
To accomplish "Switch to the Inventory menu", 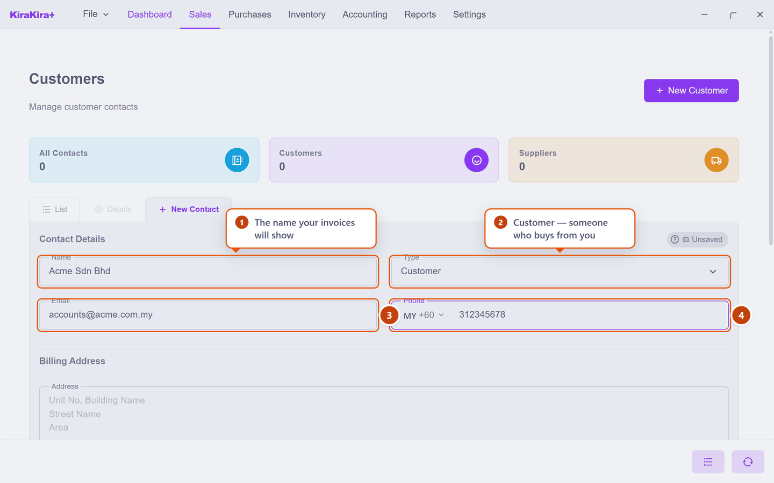I will [307, 14].
